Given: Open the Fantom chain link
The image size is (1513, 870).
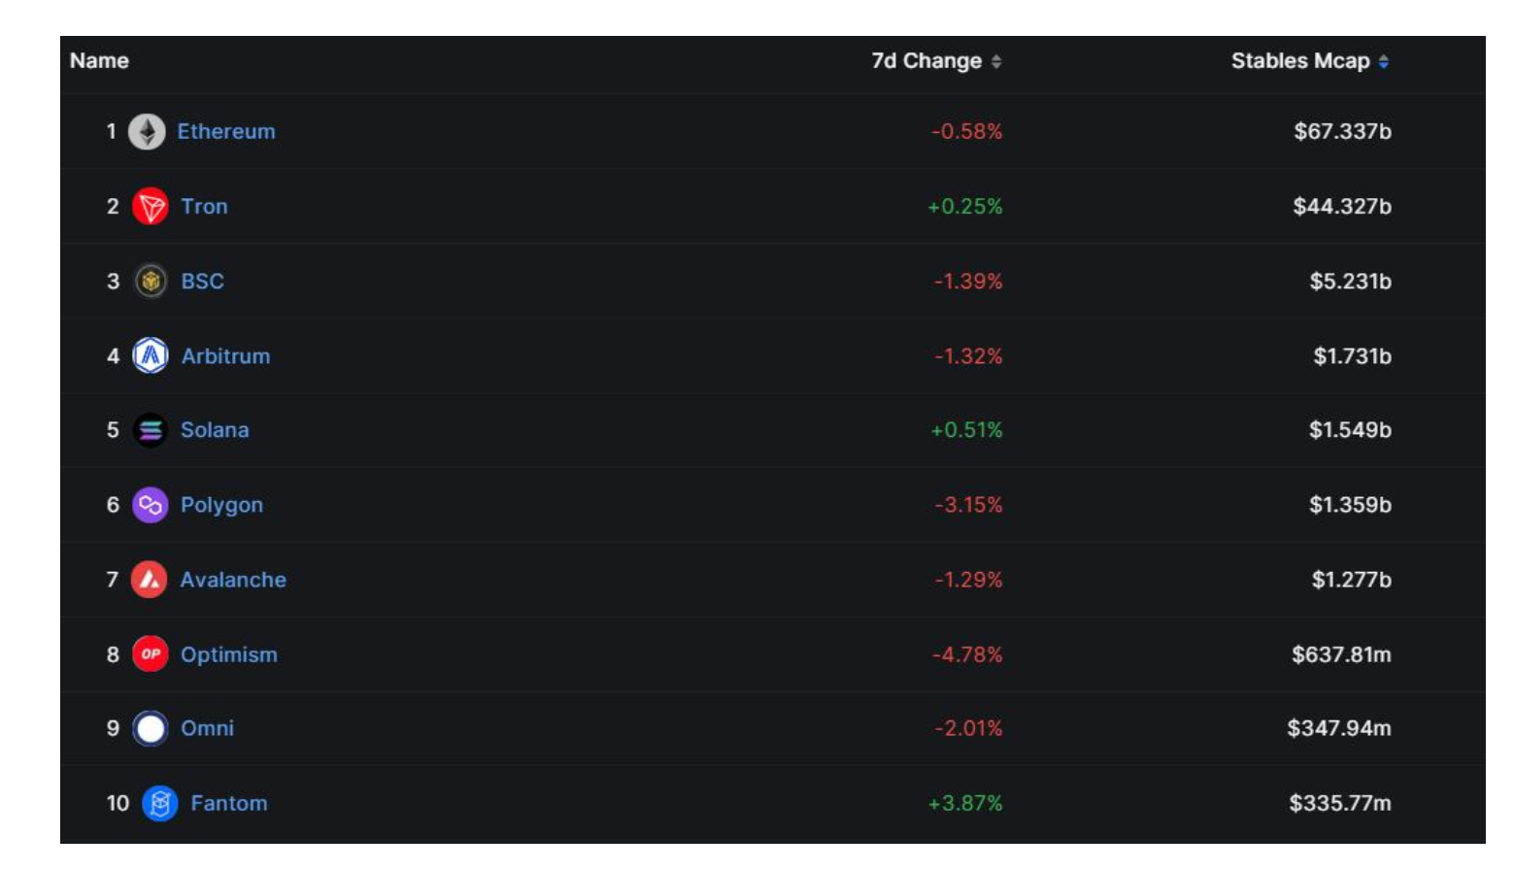Looking at the screenshot, I should 229,804.
